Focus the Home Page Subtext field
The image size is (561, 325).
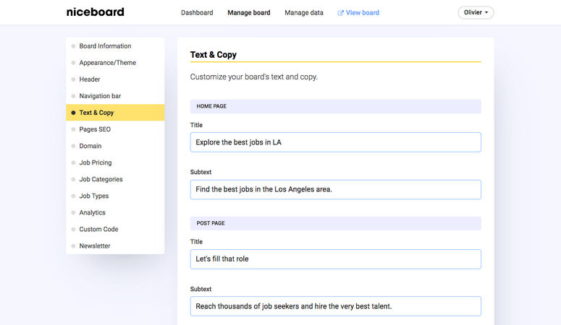tap(336, 189)
